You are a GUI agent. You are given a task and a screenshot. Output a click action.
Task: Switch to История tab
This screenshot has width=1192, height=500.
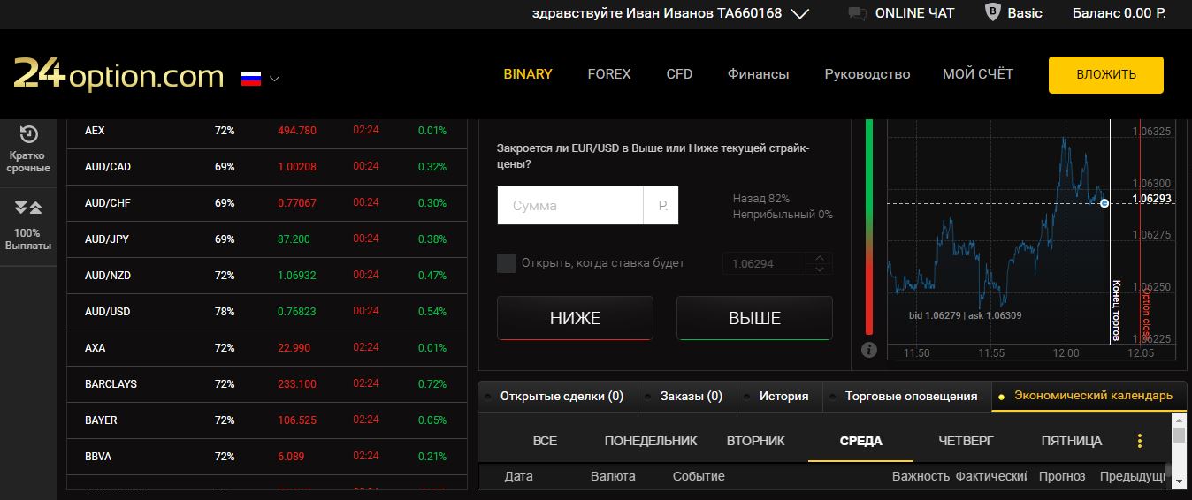click(x=779, y=397)
